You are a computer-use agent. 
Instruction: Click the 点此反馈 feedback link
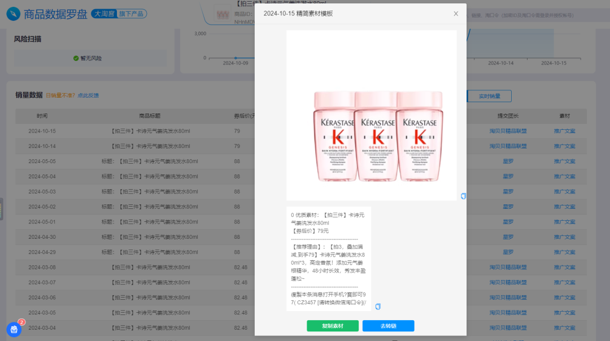[x=88, y=95]
